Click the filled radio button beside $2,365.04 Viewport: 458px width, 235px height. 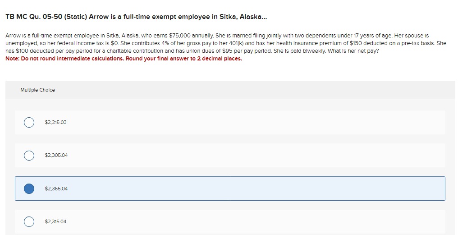[x=29, y=189]
